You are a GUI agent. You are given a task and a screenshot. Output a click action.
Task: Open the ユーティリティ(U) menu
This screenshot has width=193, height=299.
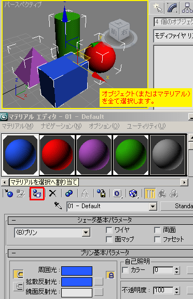pyautogui.click(x=146, y=126)
